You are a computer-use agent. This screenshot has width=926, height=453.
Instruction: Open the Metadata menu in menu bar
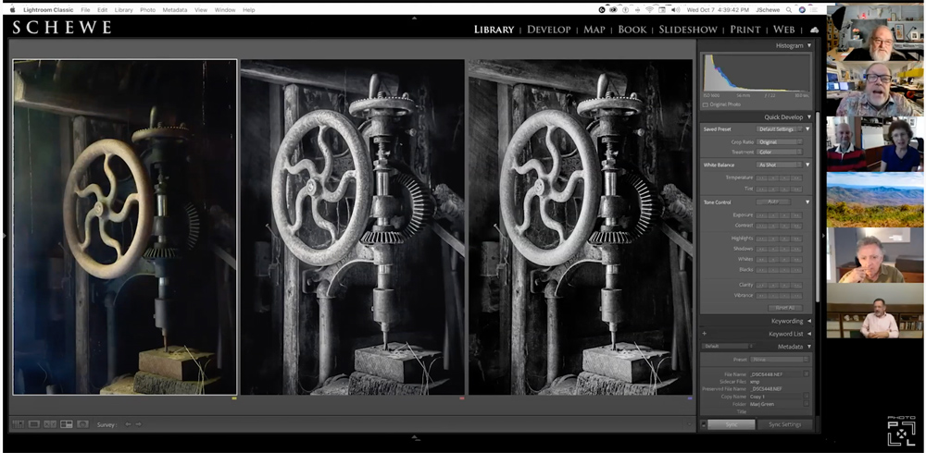[x=174, y=9]
